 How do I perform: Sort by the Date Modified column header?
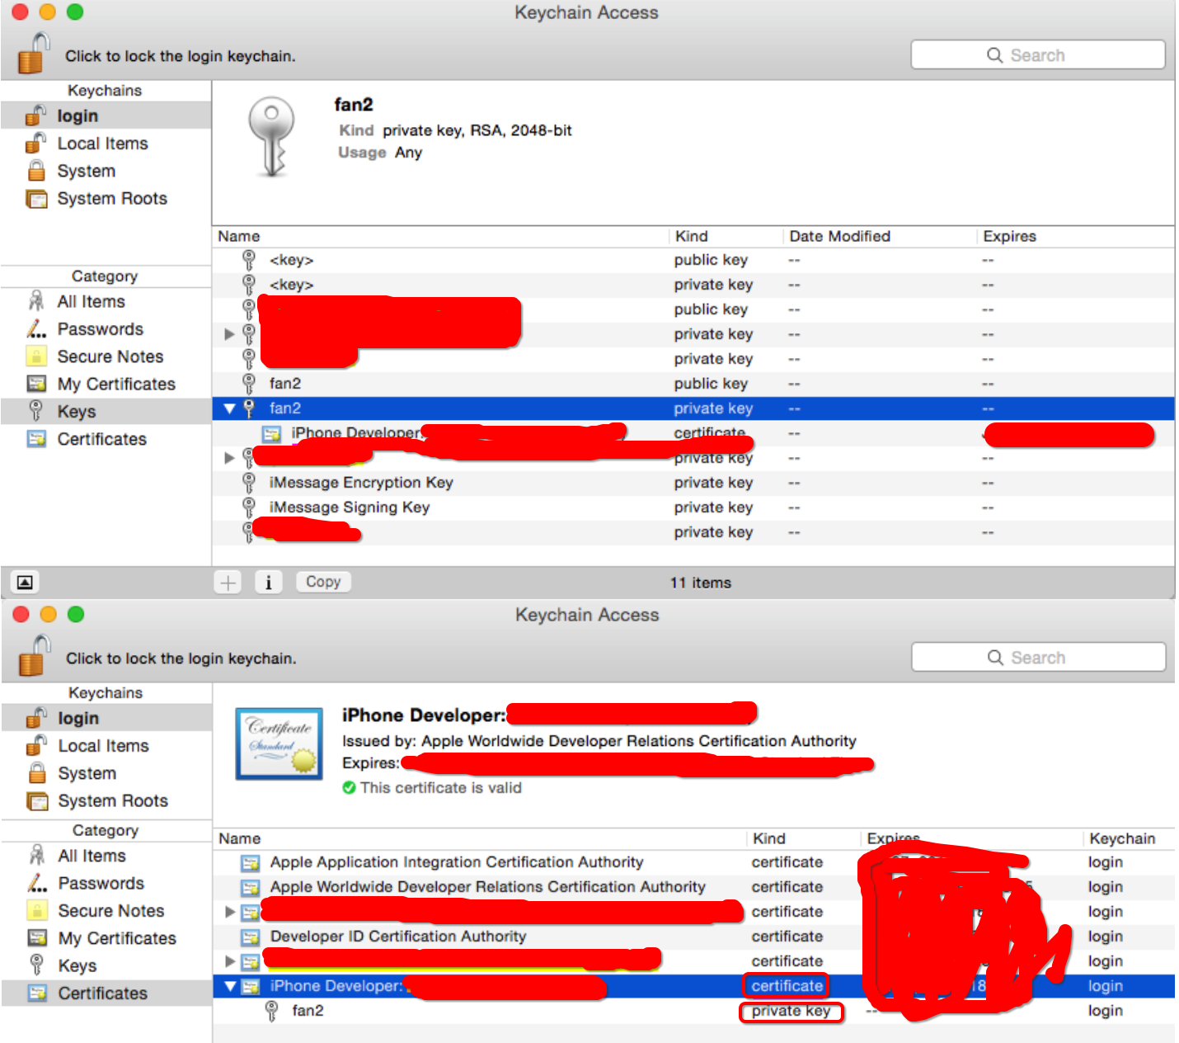tap(880, 236)
